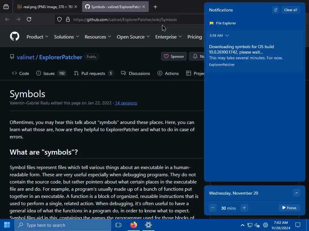Open Task View from taskbar
Screen dimensions: 309x231
[x=118, y=225]
